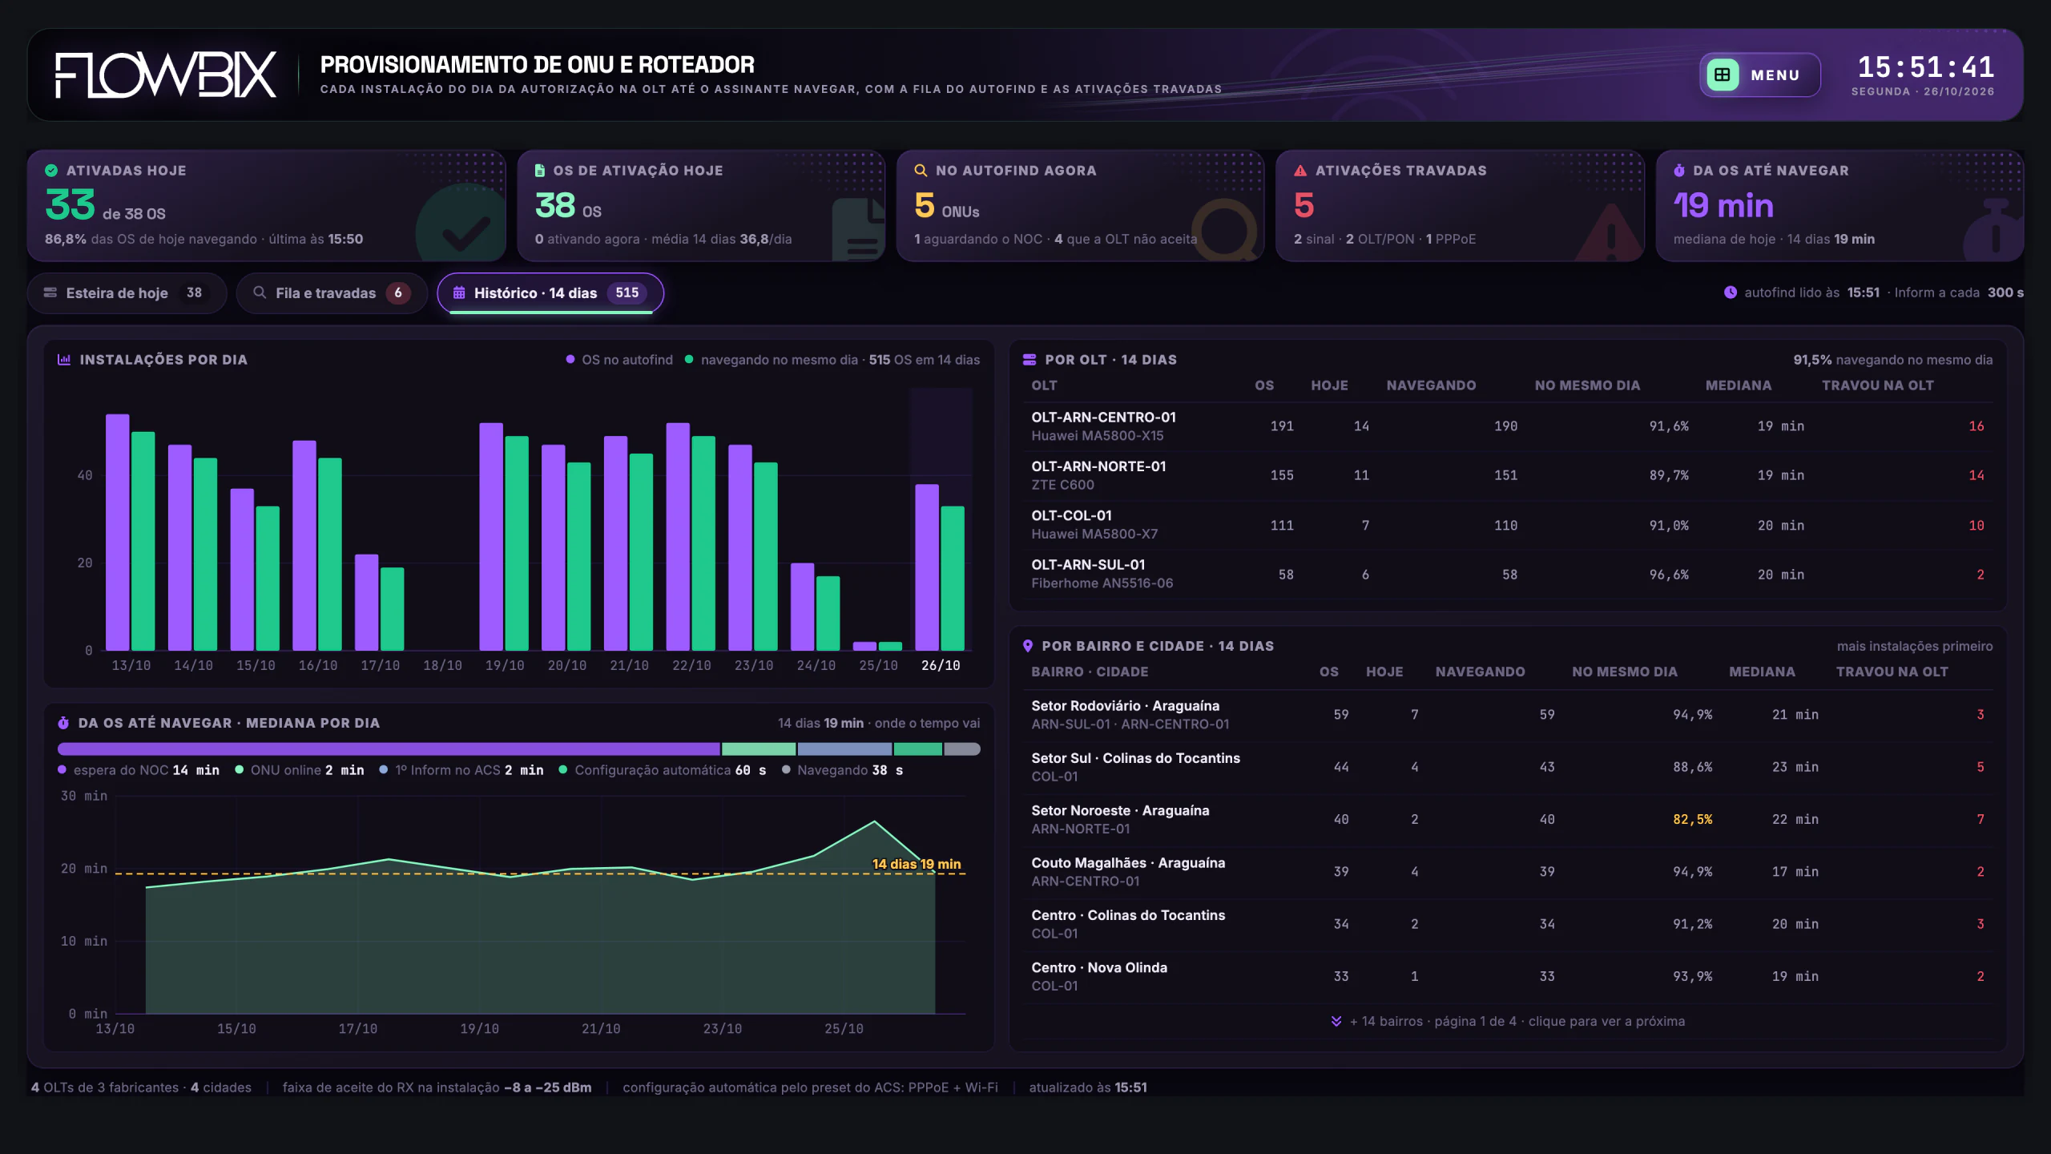This screenshot has width=2051, height=1154.
Task: Expand next page of bairros list
Action: point(1508,1021)
